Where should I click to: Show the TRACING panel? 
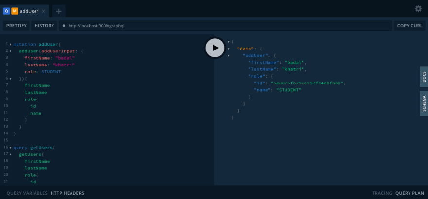pyautogui.click(x=382, y=193)
